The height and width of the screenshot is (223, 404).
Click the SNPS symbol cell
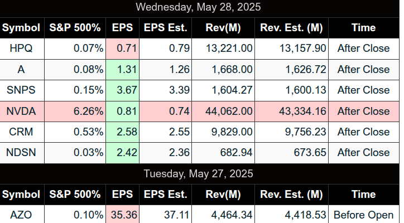pos(21,90)
